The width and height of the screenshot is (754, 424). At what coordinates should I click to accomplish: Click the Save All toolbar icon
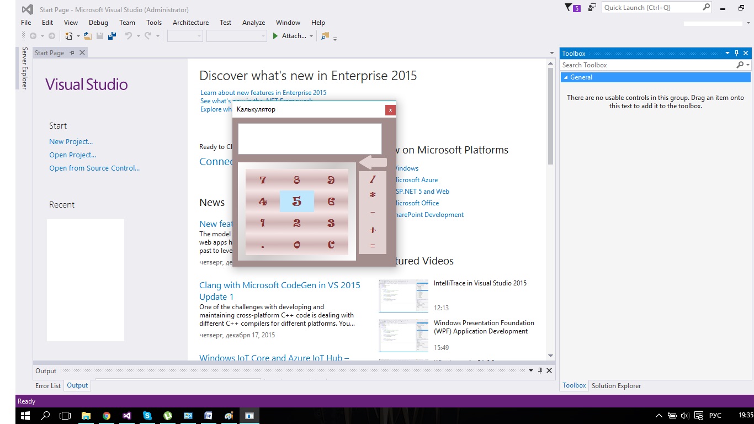click(112, 36)
